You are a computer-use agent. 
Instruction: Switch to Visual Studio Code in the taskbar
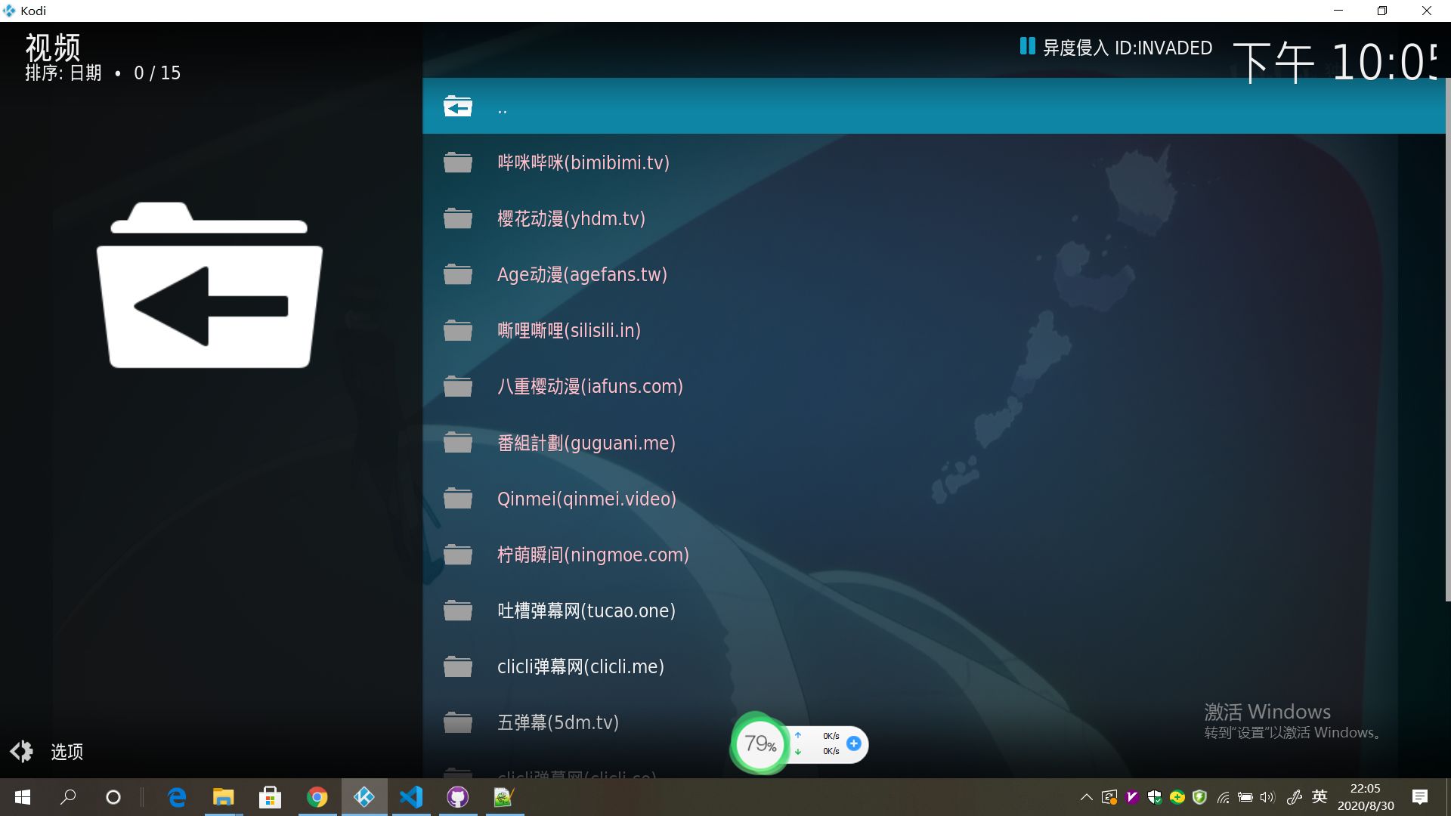click(x=411, y=797)
